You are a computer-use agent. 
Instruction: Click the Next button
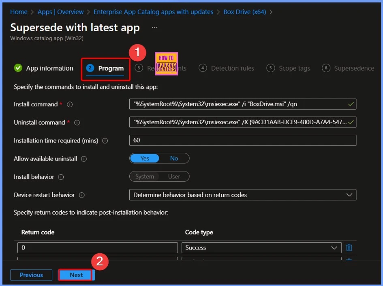point(76,275)
